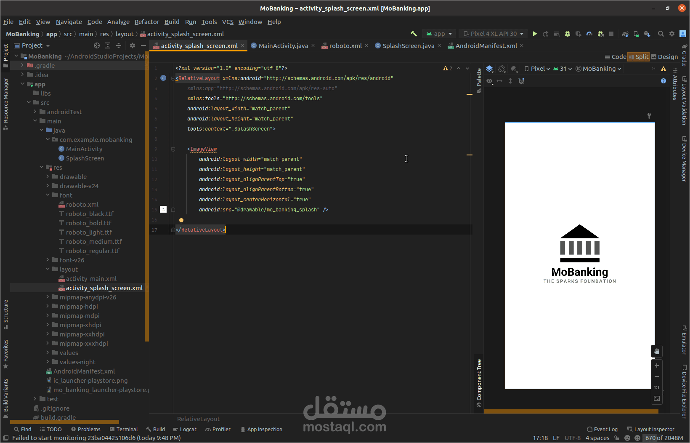Run the app with the green play button
Viewport: 690px width, 443px height.
[535, 34]
